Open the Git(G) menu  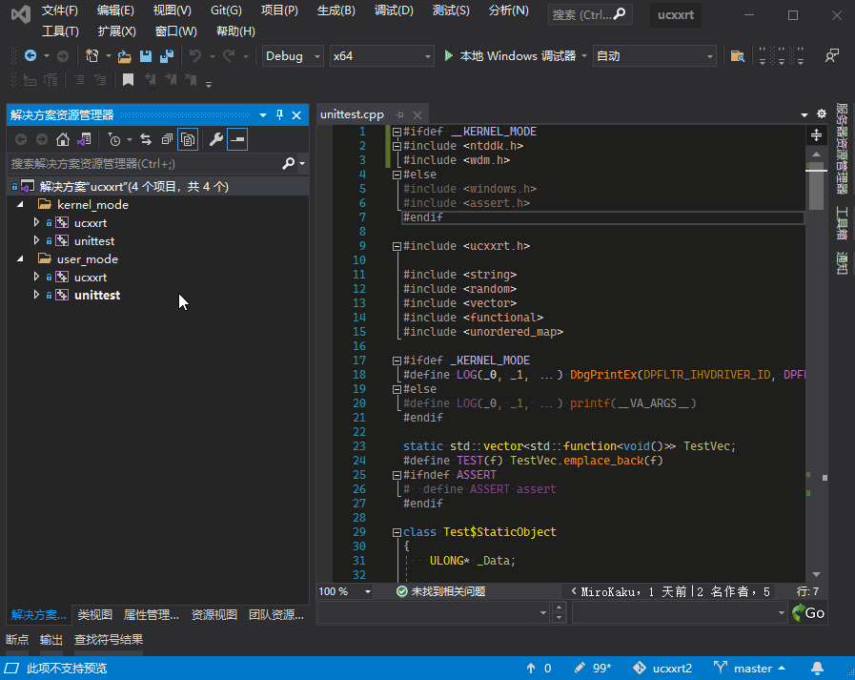[x=226, y=10]
